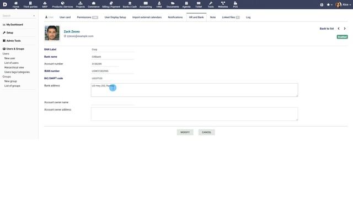The image size is (353, 198).
Task: Open the POS module
Action: pos(236,4)
